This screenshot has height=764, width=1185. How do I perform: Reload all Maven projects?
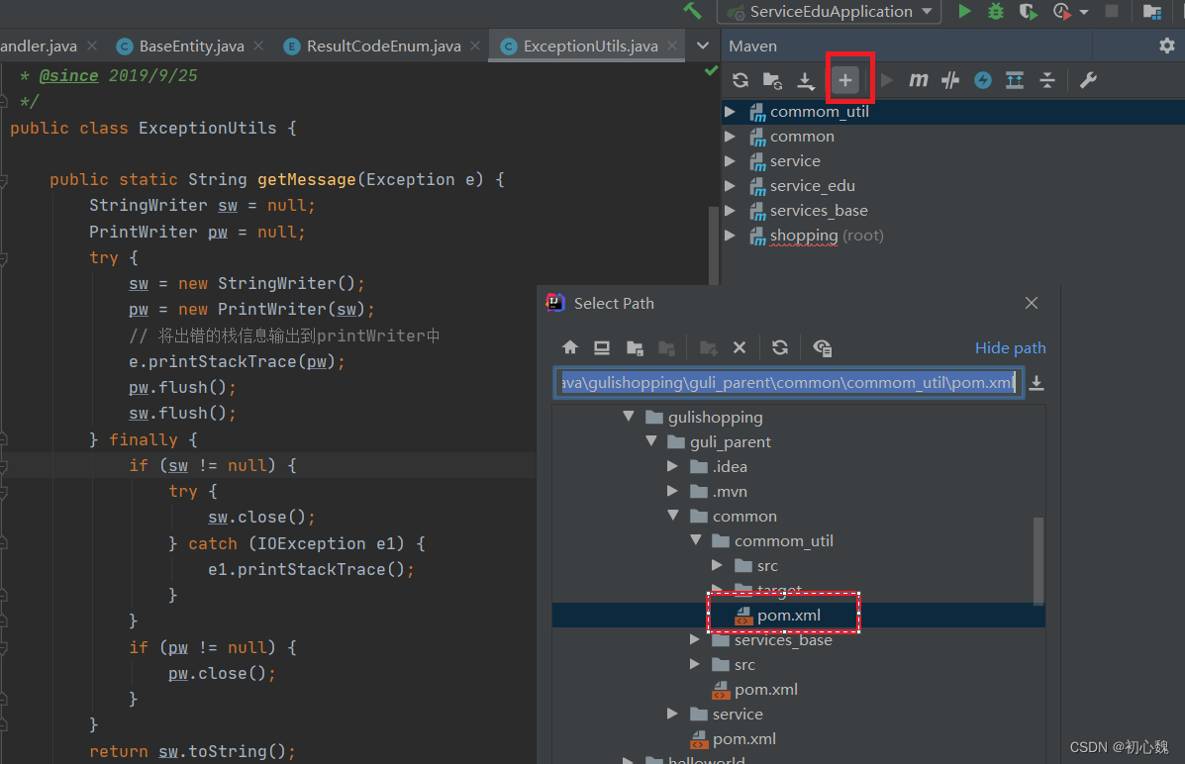[741, 80]
